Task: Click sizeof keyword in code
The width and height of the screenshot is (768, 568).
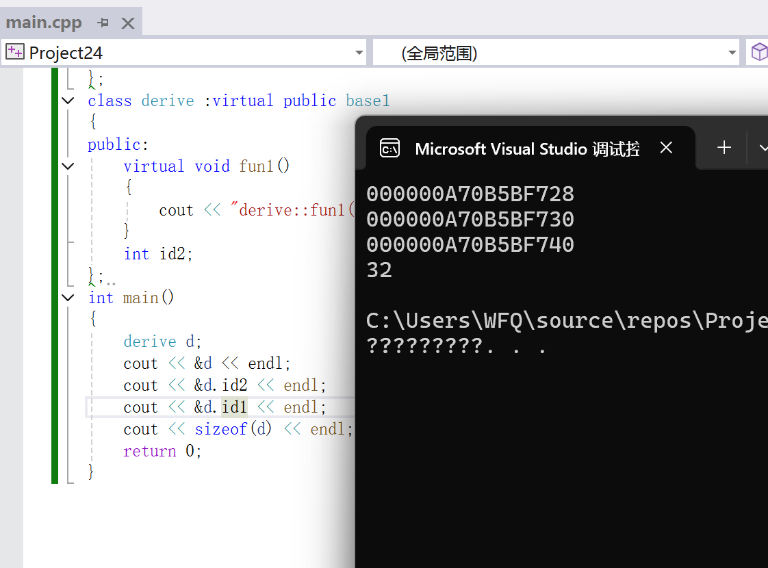Action: (221, 430)
